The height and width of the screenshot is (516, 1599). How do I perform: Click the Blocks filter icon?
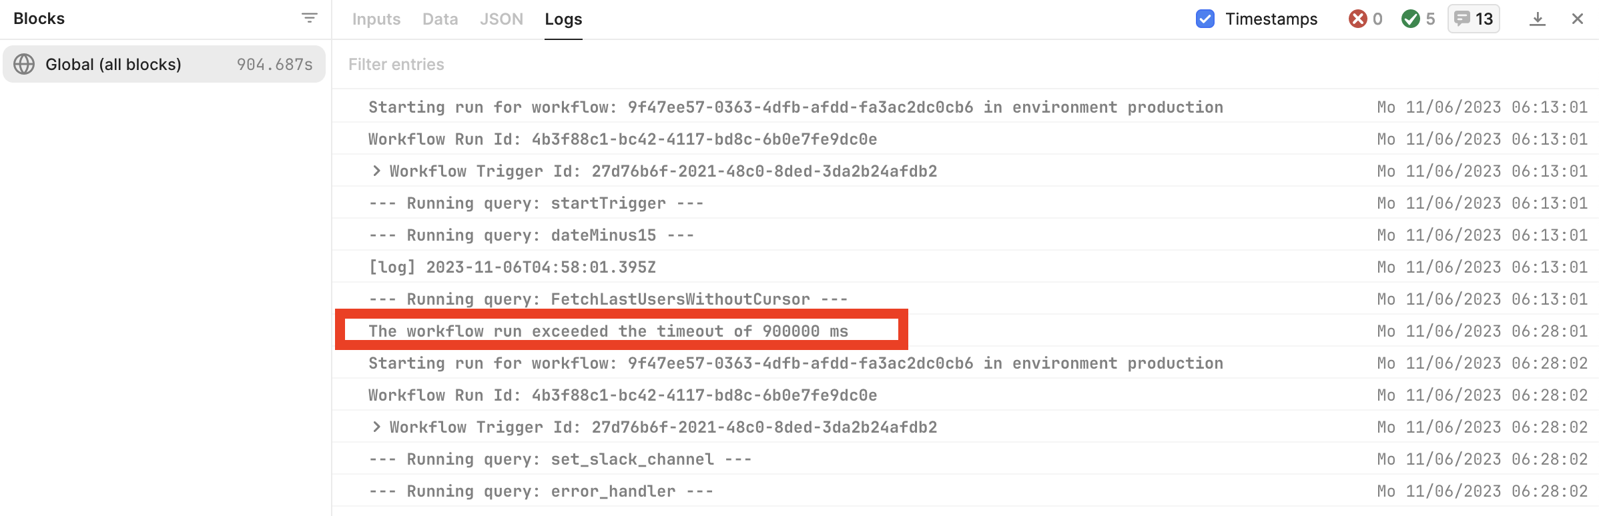pyautogui.click(x=309, y=18)
